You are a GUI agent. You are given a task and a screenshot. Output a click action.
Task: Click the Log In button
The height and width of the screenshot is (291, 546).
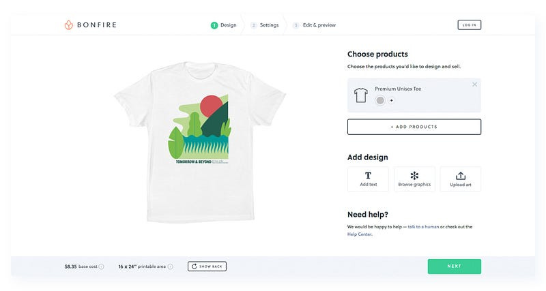469,25
